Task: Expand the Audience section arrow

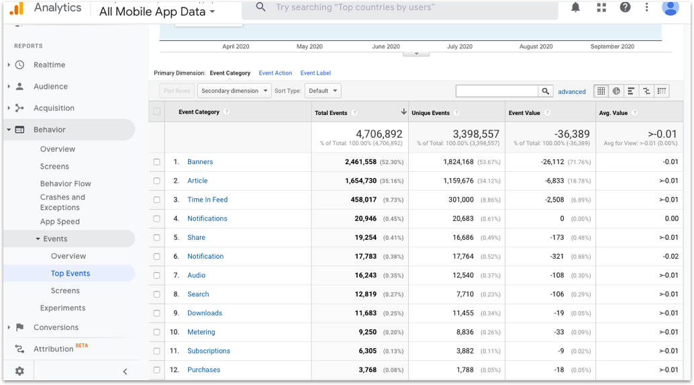Action: (x=9, y=87)
